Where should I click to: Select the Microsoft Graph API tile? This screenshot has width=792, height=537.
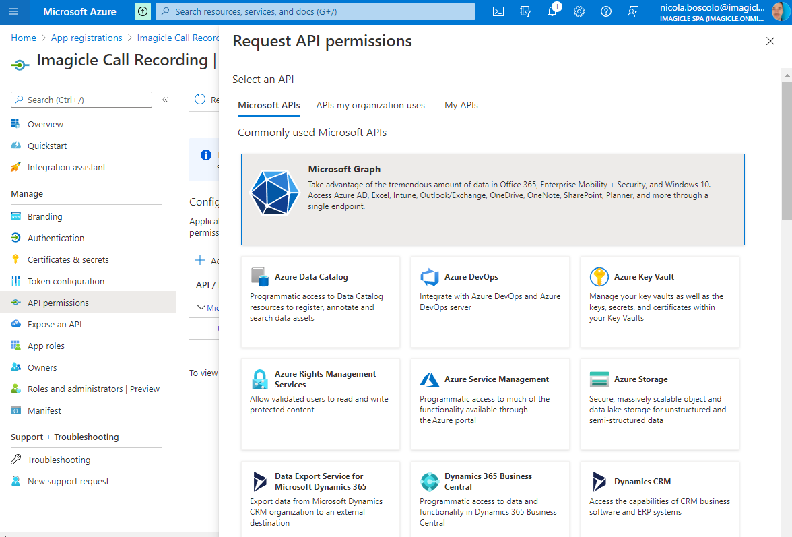[x=492, y=199]
